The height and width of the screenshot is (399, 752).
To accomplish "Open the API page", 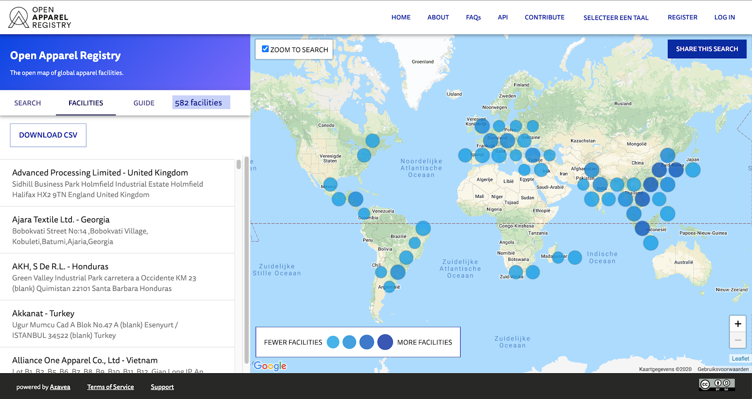I will pyautogui.click(x=503, y=17).
